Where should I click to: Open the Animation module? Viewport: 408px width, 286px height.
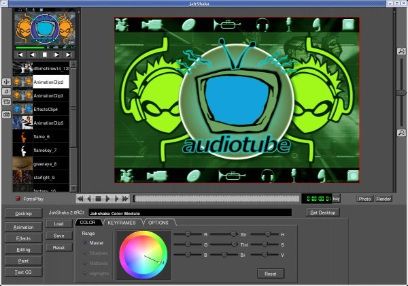23,227
